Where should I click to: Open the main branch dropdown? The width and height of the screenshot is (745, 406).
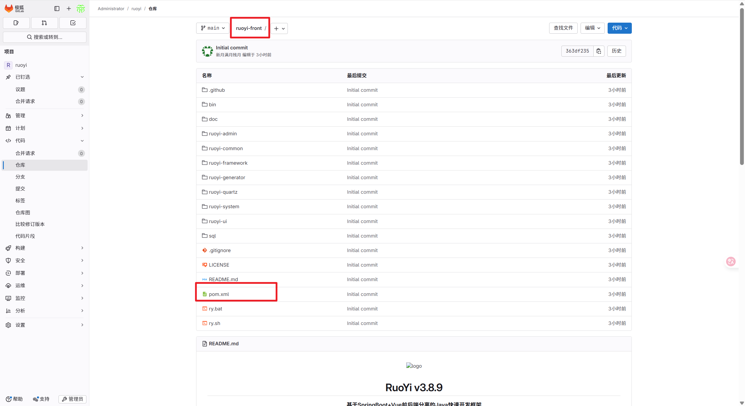pos(213,28)
